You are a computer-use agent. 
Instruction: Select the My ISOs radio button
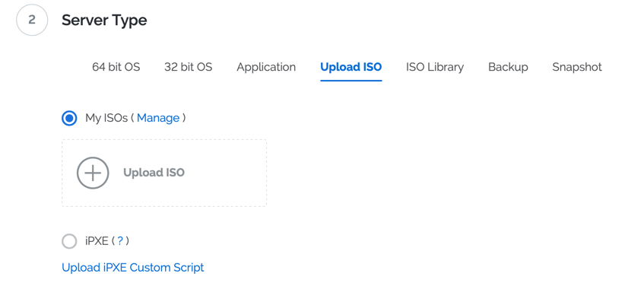click(69, 118)
